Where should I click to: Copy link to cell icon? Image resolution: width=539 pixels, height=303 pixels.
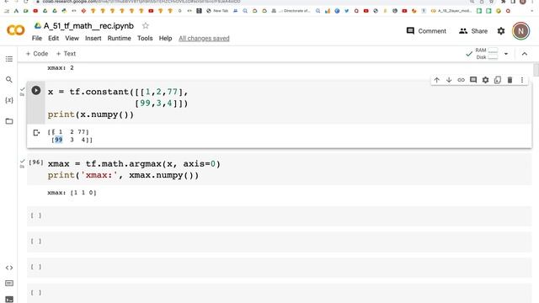[461, 80]
